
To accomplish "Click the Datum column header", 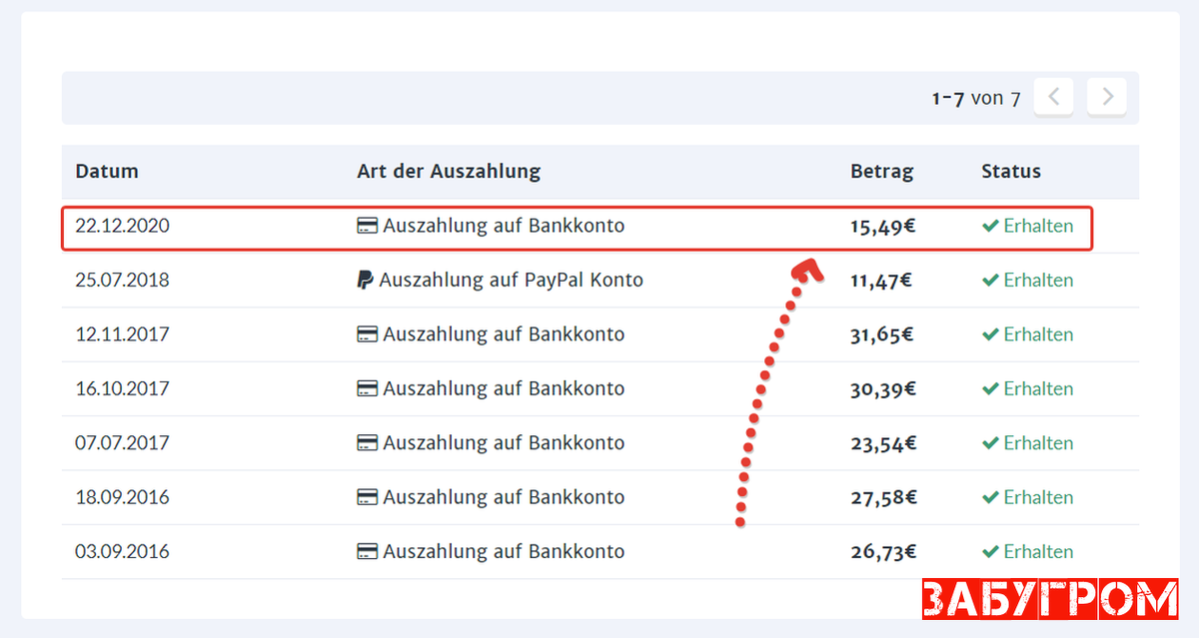I will (x=107, y=171).
